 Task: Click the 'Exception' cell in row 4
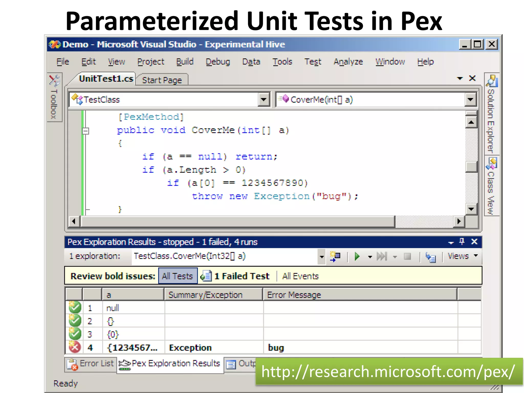point(214,347)
